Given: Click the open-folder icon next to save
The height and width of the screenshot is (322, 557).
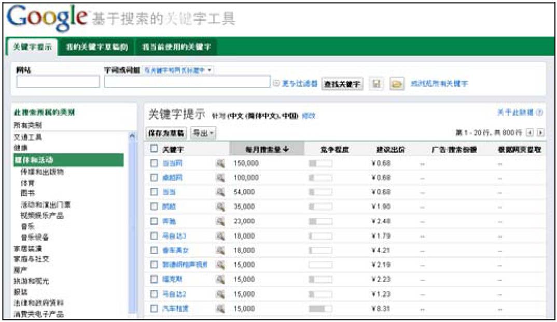Looking at the screenshot, I should click(x=397, y=84).
